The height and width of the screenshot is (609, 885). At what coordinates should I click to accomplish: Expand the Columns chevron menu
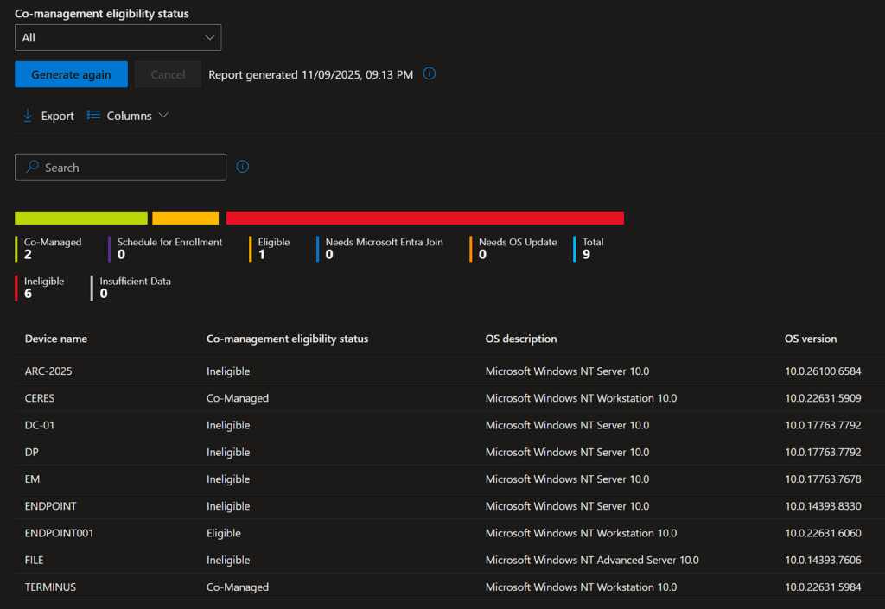pyautogui.click(x=163, y=116)
